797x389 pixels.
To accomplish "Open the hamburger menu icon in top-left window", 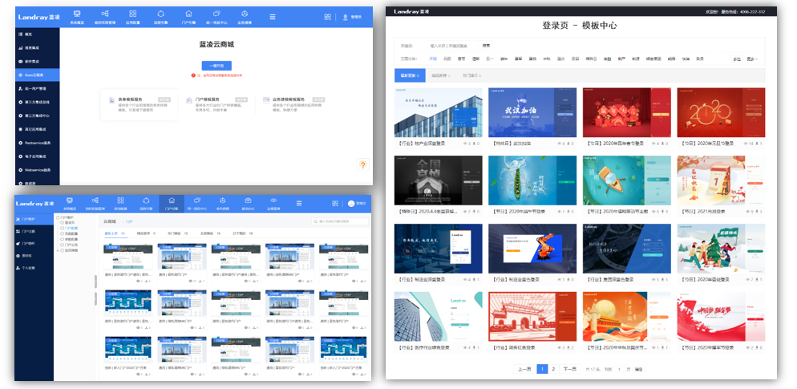I will [273, 17].
